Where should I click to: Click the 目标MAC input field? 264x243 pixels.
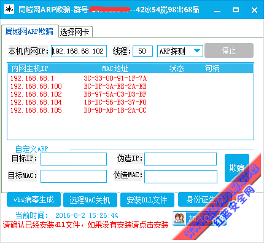coord(74,176)
